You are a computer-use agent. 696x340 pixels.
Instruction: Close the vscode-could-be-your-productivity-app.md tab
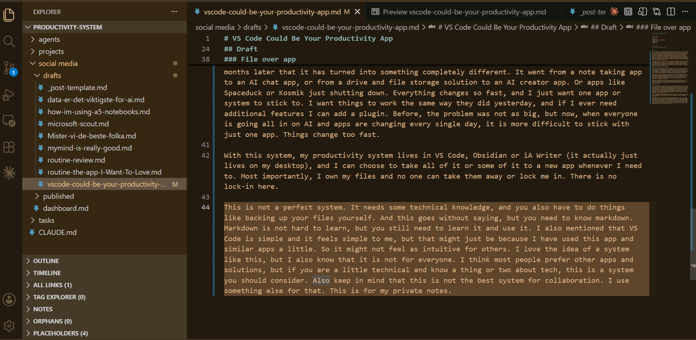tap(357, 12)
